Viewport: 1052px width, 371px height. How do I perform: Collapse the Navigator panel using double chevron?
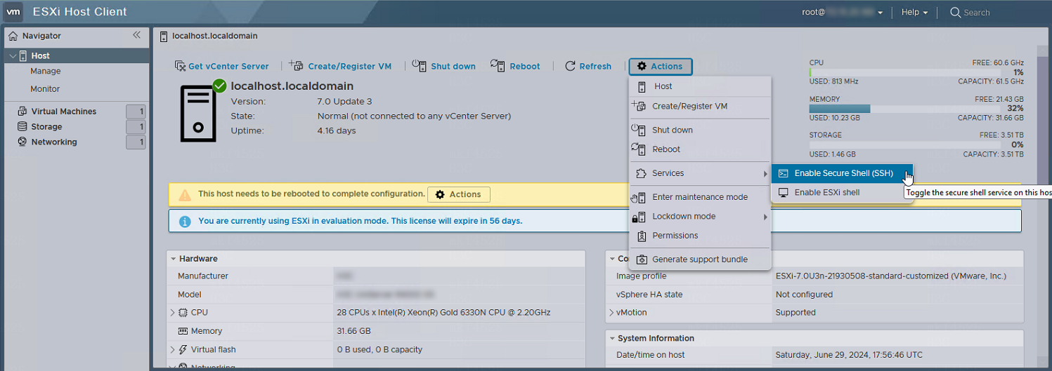coord(136,35)
